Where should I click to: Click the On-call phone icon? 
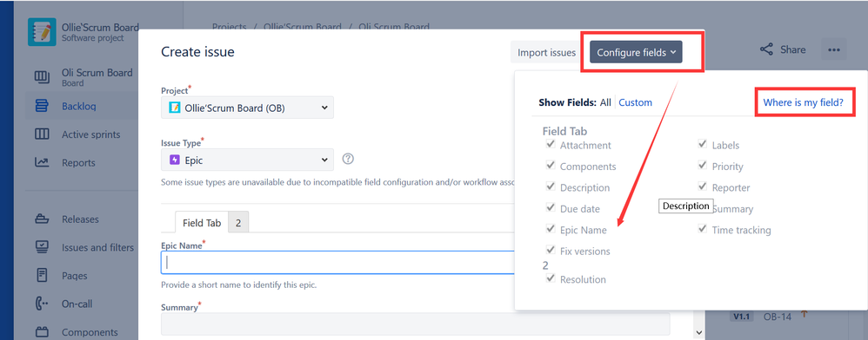(x=42, y=304)
